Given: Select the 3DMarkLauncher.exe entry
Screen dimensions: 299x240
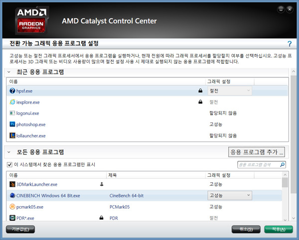Looking at the screenshot, I should coord(37,184).
